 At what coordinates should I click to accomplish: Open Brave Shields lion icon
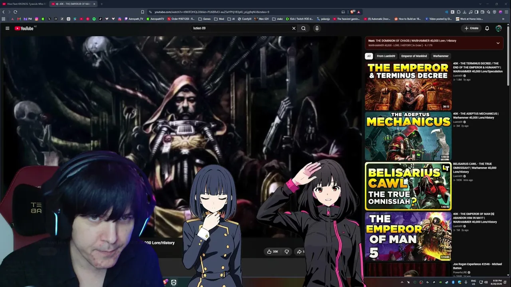click(x=353, y=12)
